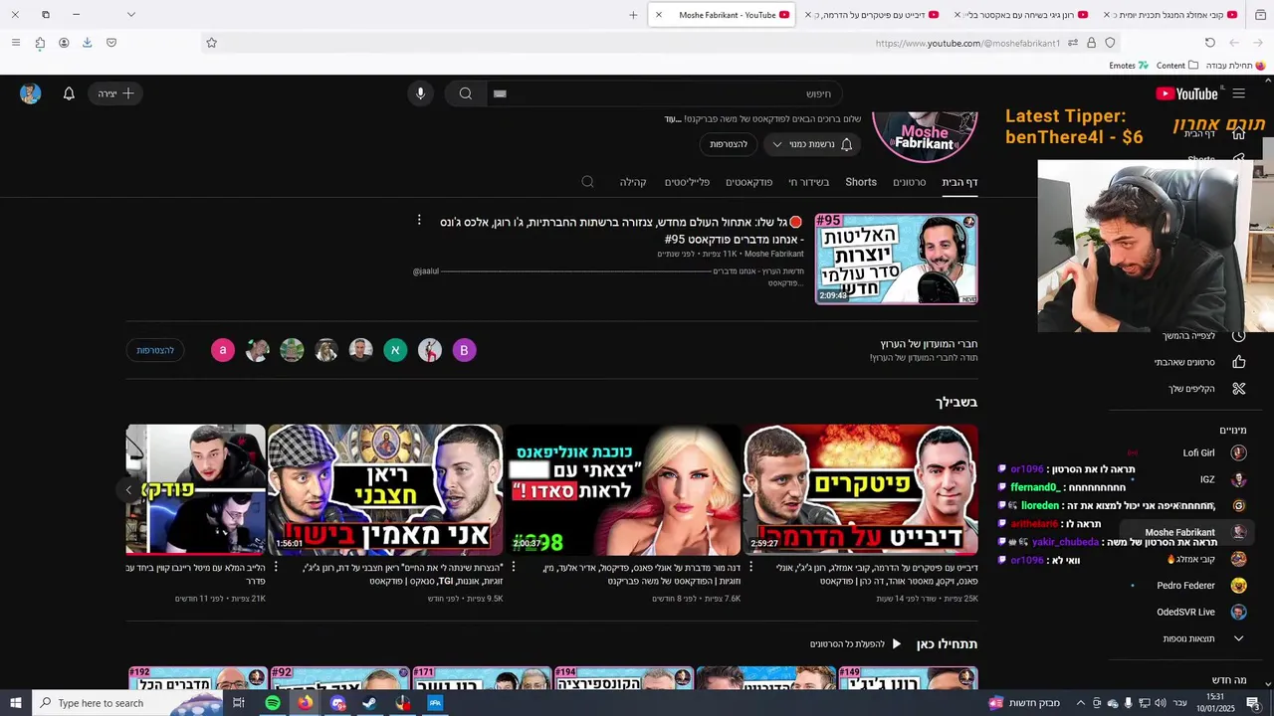The image size is (1274, 716).
Task: Open options menu for the OnlyFans podcast video
Action: pyautogui.click(x=514, y=567)
